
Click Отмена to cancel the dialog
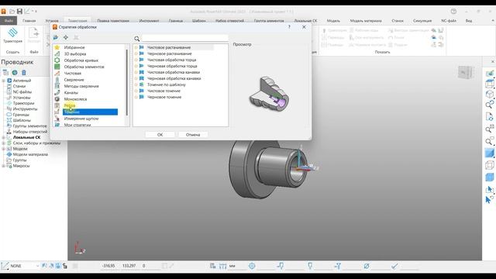click(x=193, y=135)
